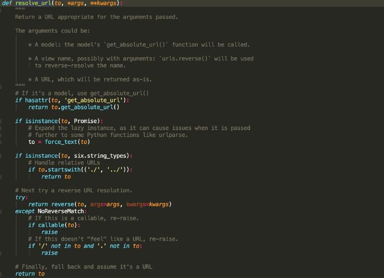Click docstring line 'The arguments could be:'

[x=52, y=30]
